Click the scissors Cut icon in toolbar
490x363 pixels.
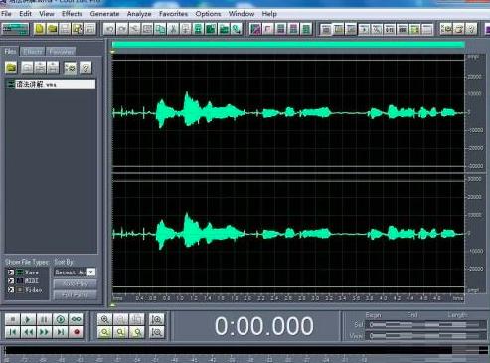[172, 29]
